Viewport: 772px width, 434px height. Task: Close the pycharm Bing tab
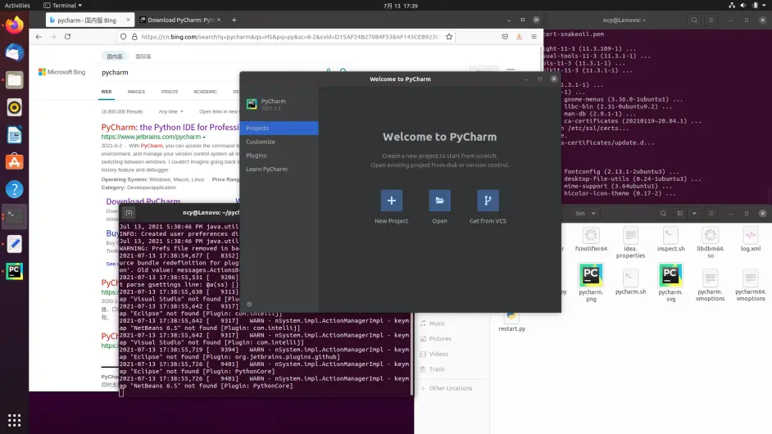click(x=128, y=20)
